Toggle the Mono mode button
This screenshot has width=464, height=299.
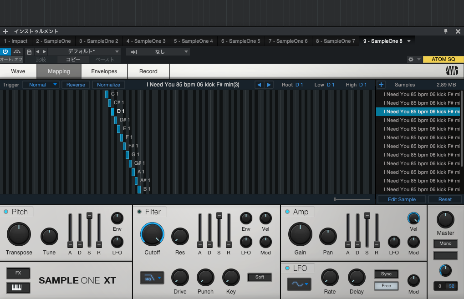pyautogui.click(x=445, y=243)
